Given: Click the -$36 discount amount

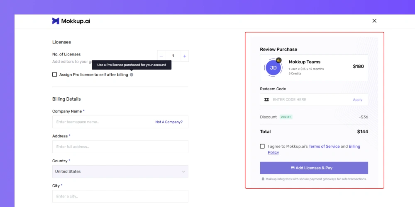Looking at the screenshot, I should 364,117.
